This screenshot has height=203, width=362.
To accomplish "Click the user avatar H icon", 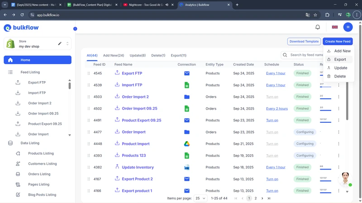I will 348,27.
